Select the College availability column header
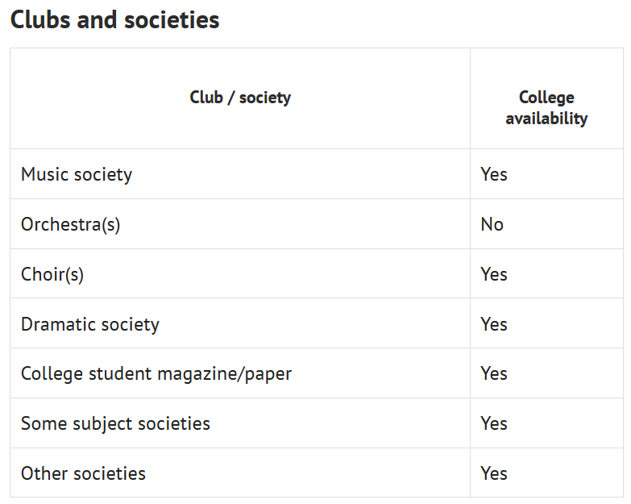631x504 pixels. 546,108
